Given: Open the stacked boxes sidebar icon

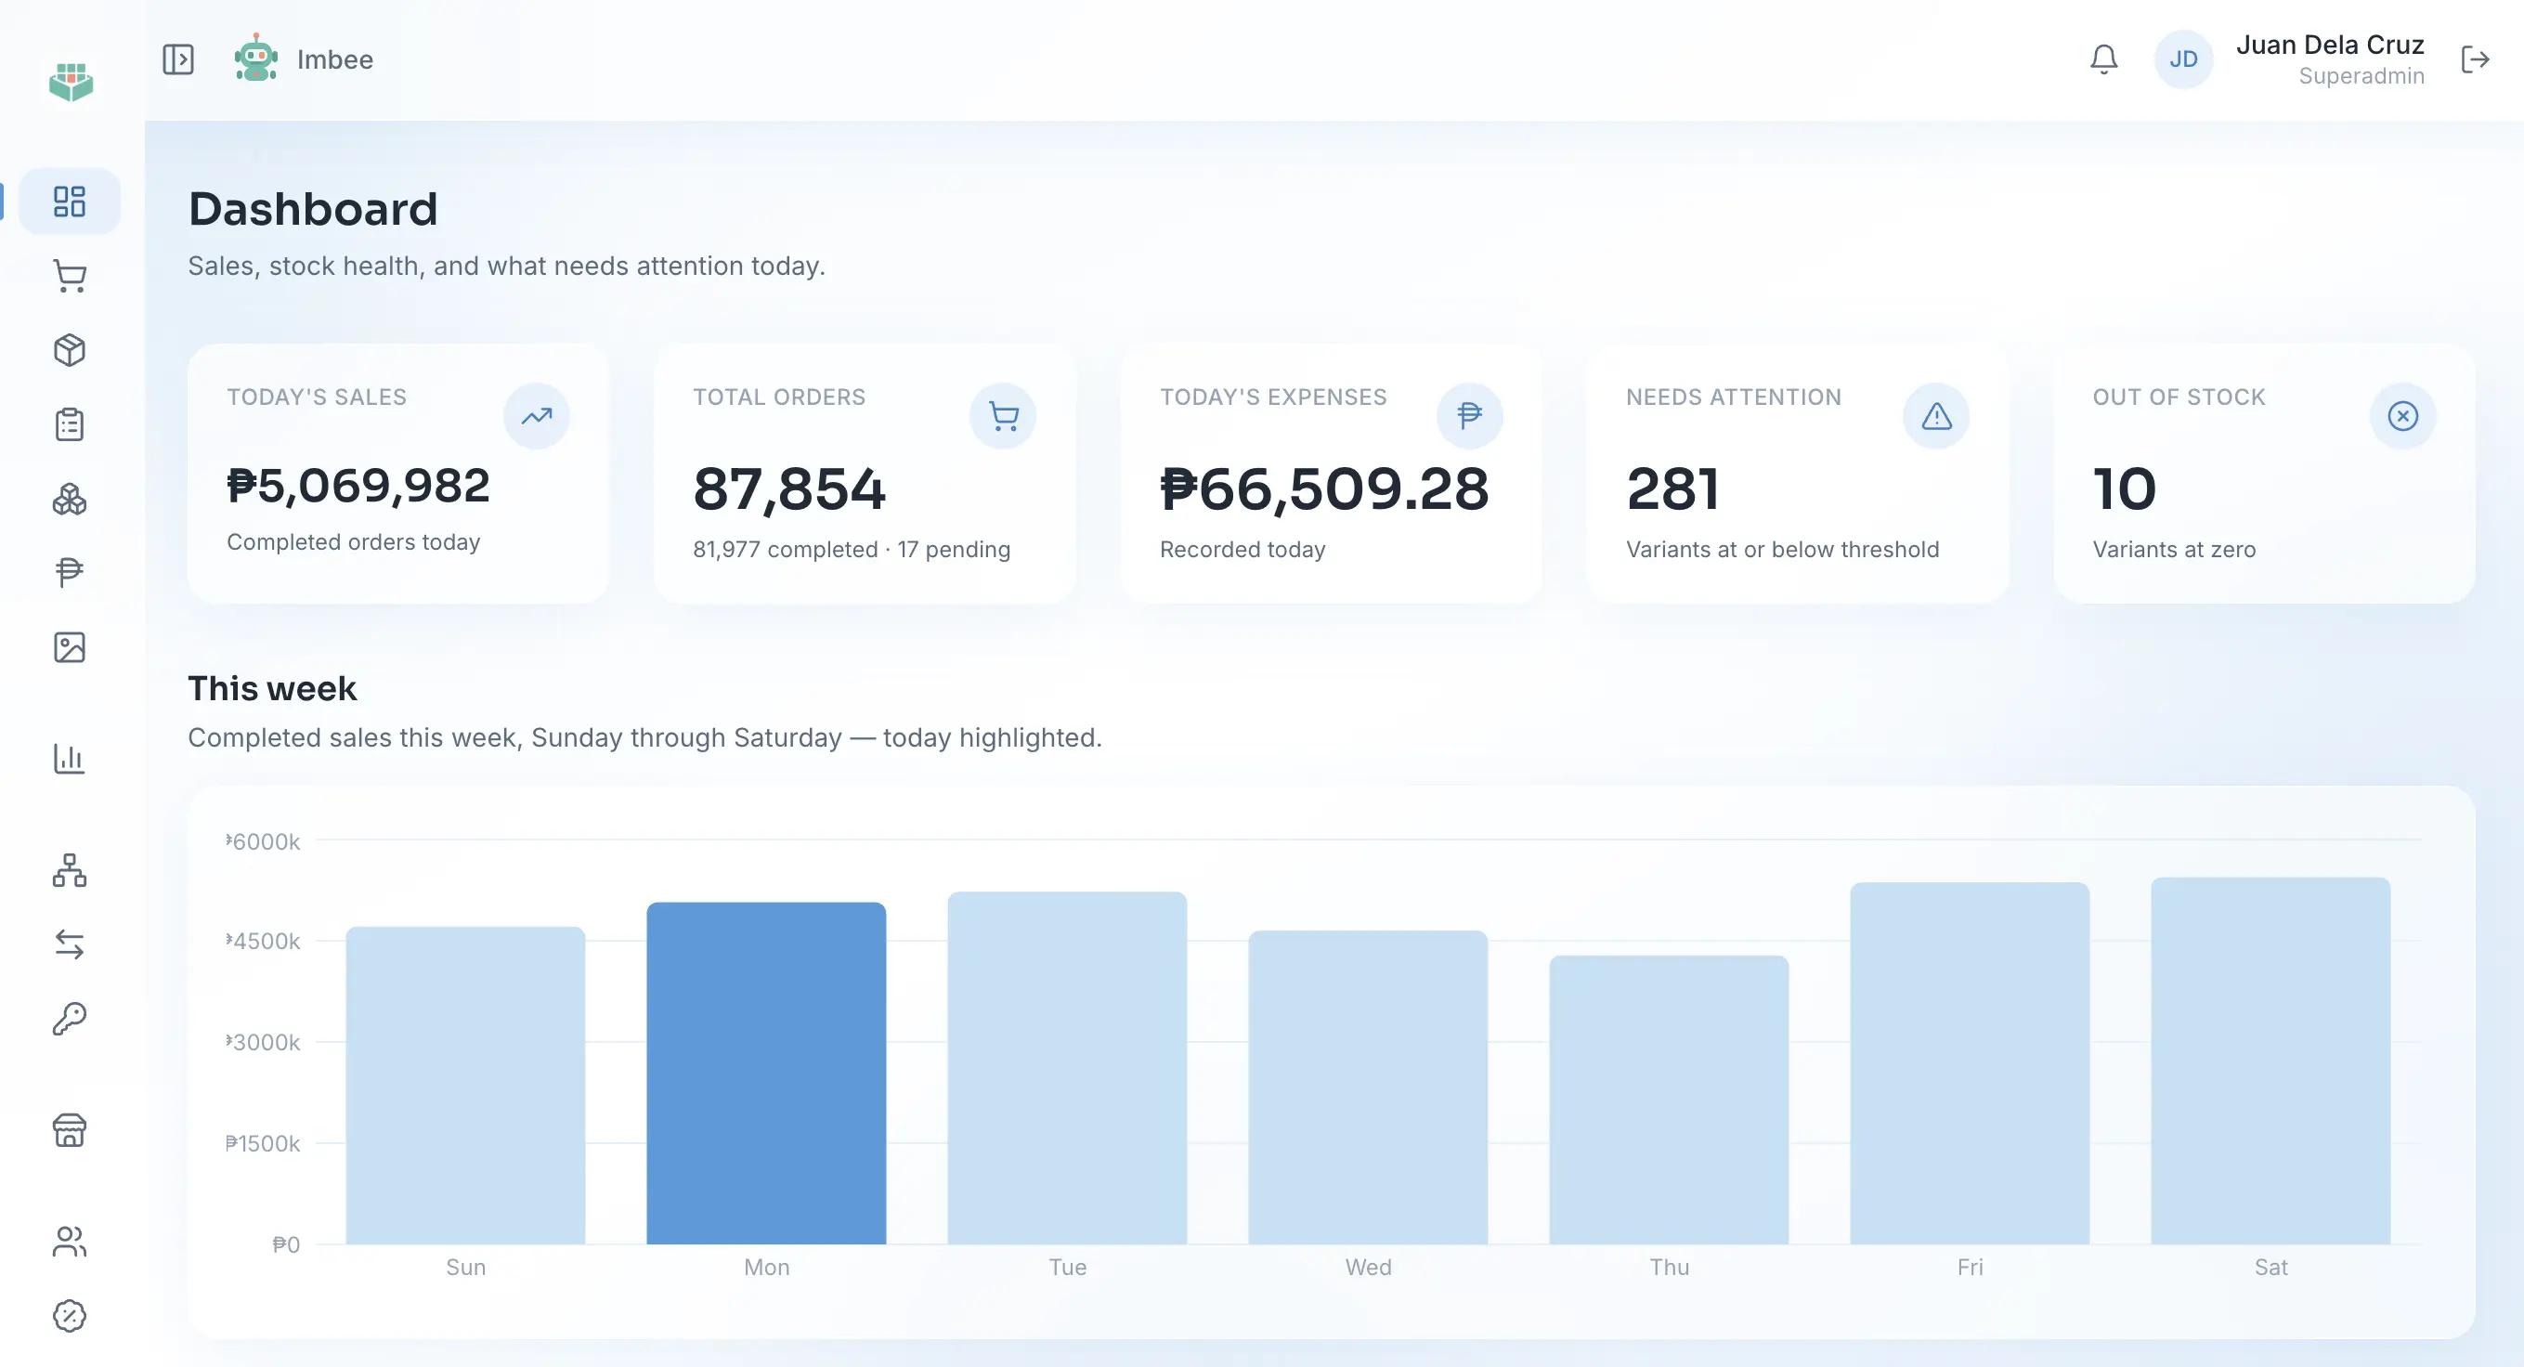Looking at the screenshot, I should pyautogui.click(x=70, y=499).
